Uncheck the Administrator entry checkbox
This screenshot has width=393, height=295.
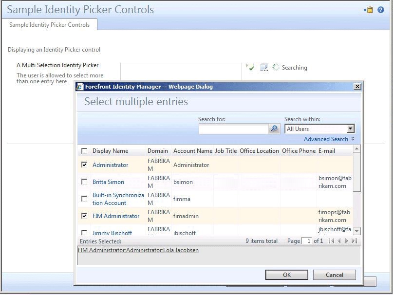[x=84, y=165]
